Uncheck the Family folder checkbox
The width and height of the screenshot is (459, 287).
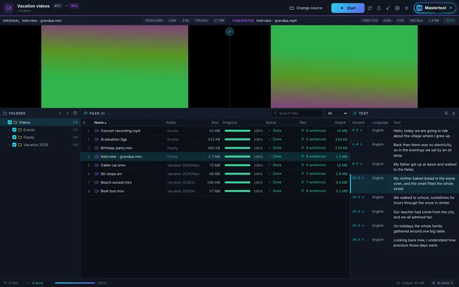pos(14,137)
